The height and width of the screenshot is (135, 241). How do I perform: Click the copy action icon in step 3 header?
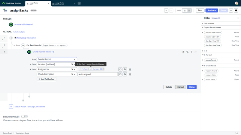(183, 52)
